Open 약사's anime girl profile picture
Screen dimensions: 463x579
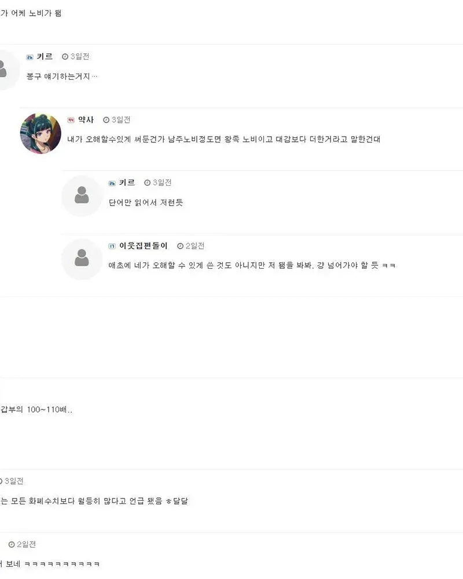coord(41,133)
